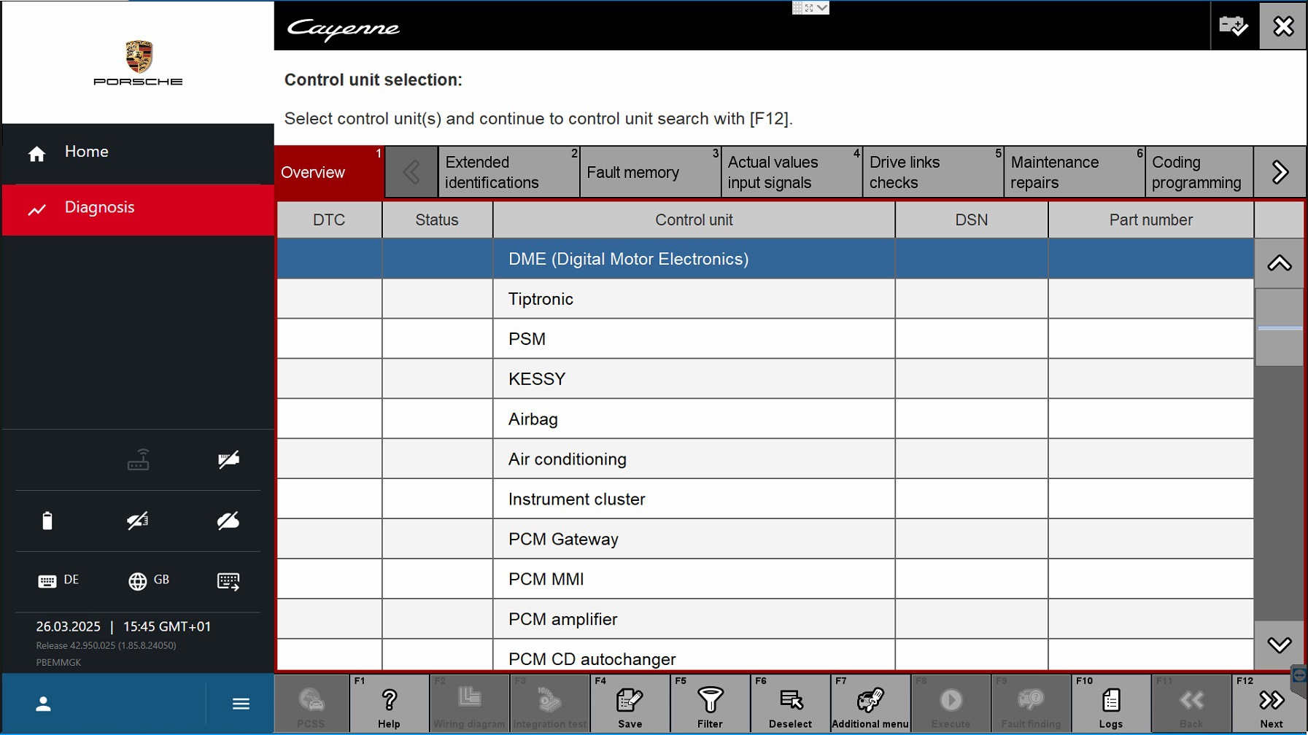Click the F6 Deselect button
The width and height of the screenshot is (1308, 735).
[790, 704]
